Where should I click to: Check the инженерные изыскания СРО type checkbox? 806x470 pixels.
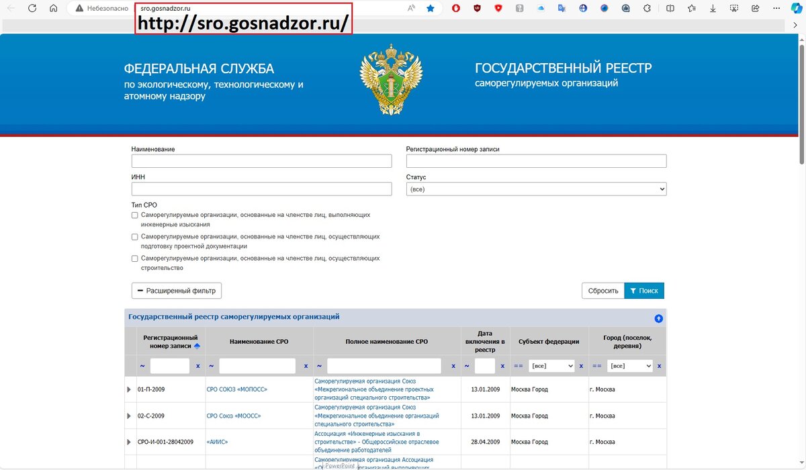tap(135, 216)
